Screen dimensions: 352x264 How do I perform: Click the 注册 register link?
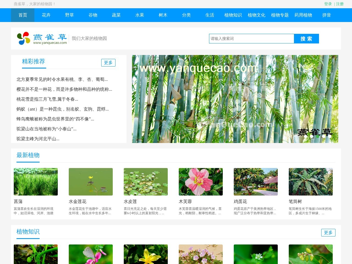(340, 4)
